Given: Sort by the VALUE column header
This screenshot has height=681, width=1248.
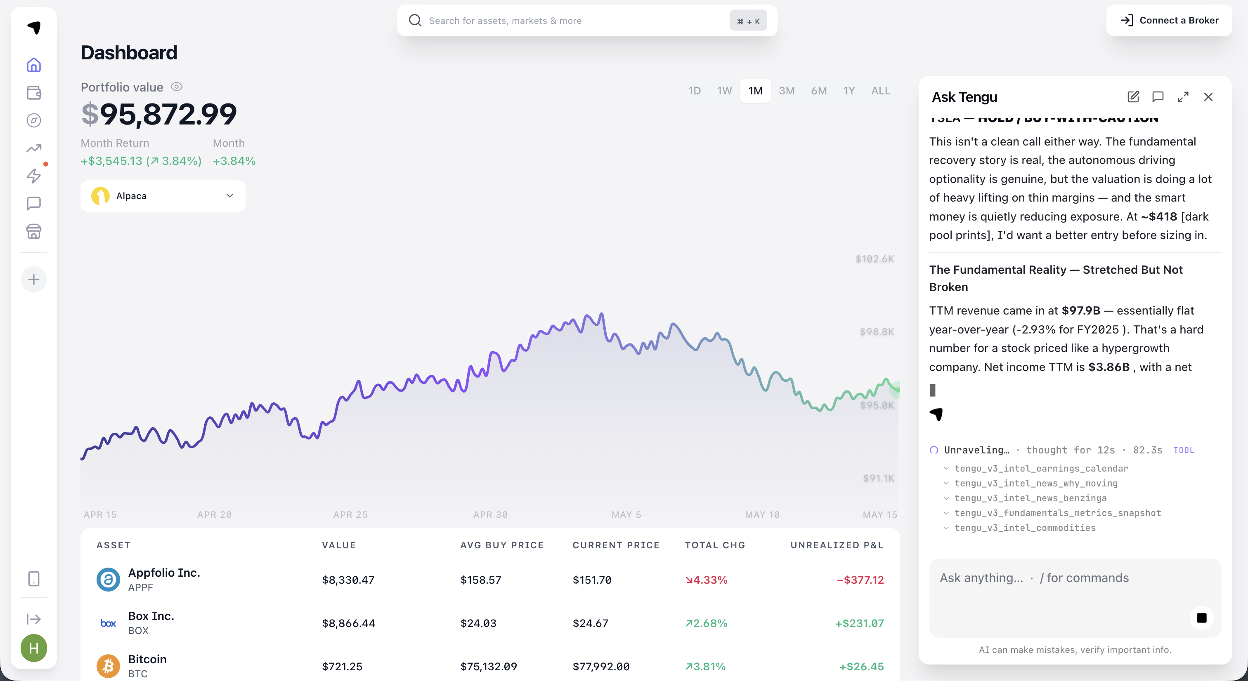Looking at the screenshot, I should (339, 545).
